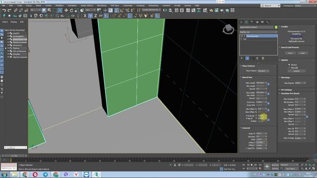Screen dimensions: 317x178
Task: Open the Utilities tab in command panel
Action: (267, 22)
